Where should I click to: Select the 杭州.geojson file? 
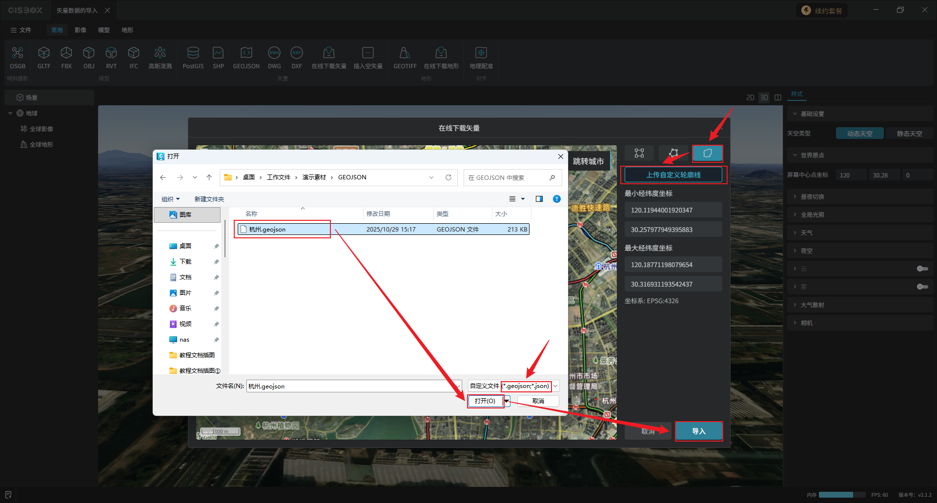267,230
